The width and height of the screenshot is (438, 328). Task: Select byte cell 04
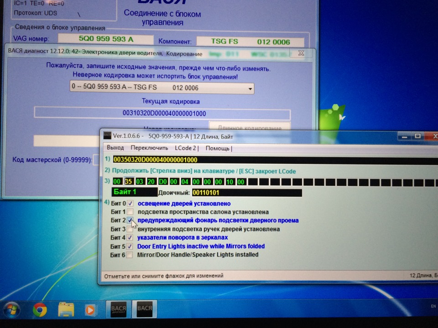coord(185,182)
